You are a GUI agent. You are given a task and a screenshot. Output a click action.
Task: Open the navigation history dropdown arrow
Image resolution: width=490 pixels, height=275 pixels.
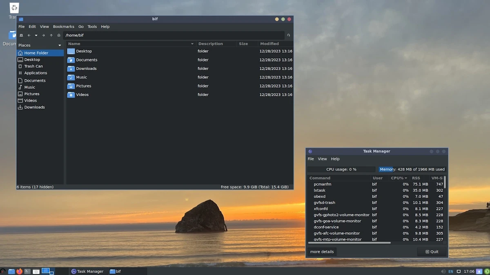36,35
